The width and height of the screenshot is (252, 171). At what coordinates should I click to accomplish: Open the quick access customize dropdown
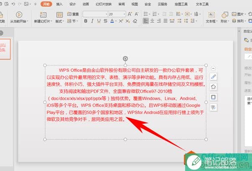click(36, 4)
